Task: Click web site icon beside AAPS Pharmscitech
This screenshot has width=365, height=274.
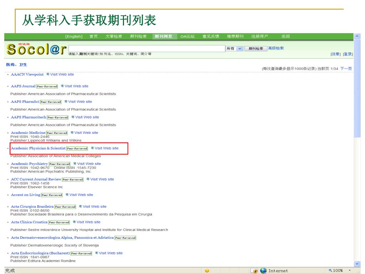Action: point(73,117)
